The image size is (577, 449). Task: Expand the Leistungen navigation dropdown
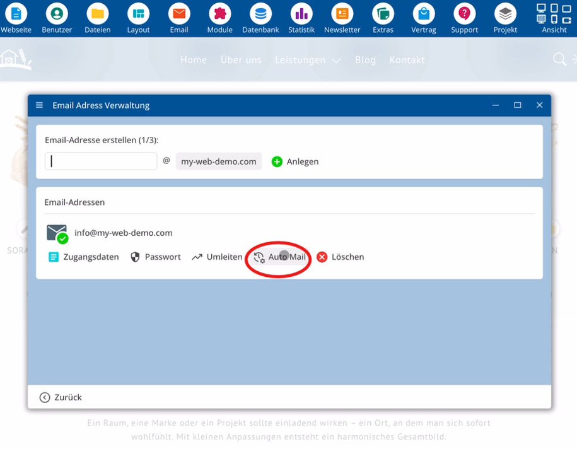click(x=308, y=60)
